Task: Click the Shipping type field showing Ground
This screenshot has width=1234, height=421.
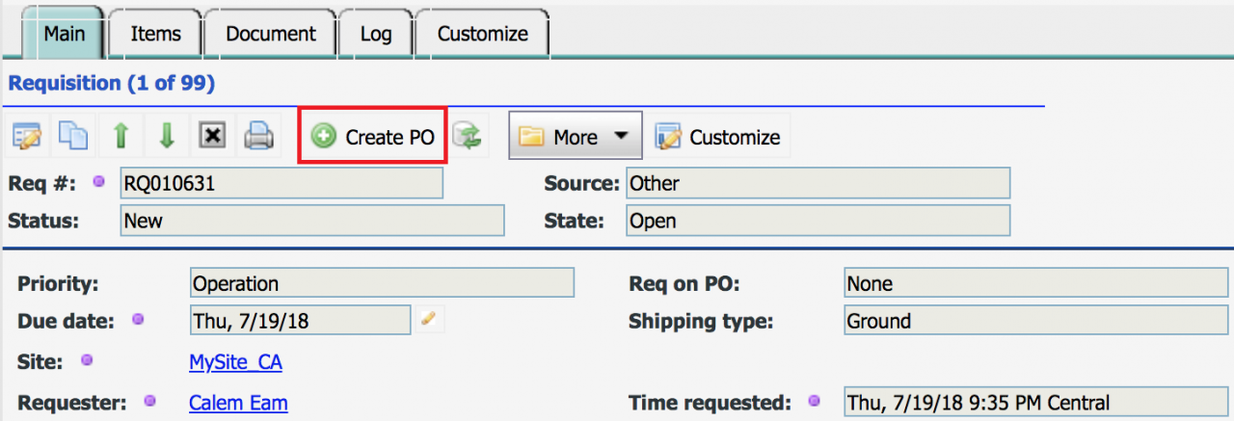Action: click(1035, 320)
